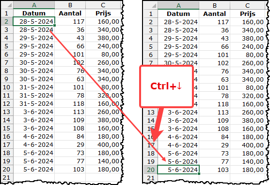Click cell A7 '30-5-2024' in left sheet
The height and width of the screenshot is (185, 270).
point(34,62)
